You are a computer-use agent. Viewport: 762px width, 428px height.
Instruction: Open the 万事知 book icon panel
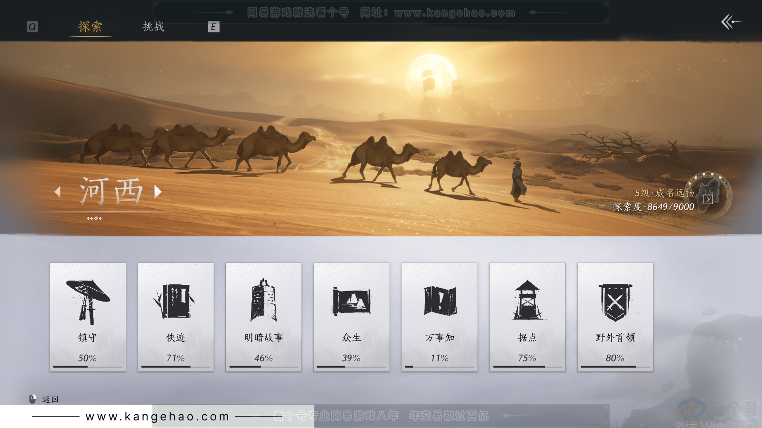[439, 300]
